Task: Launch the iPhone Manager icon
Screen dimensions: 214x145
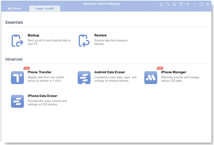Action: pyautogui.click(x=151, y=78)
